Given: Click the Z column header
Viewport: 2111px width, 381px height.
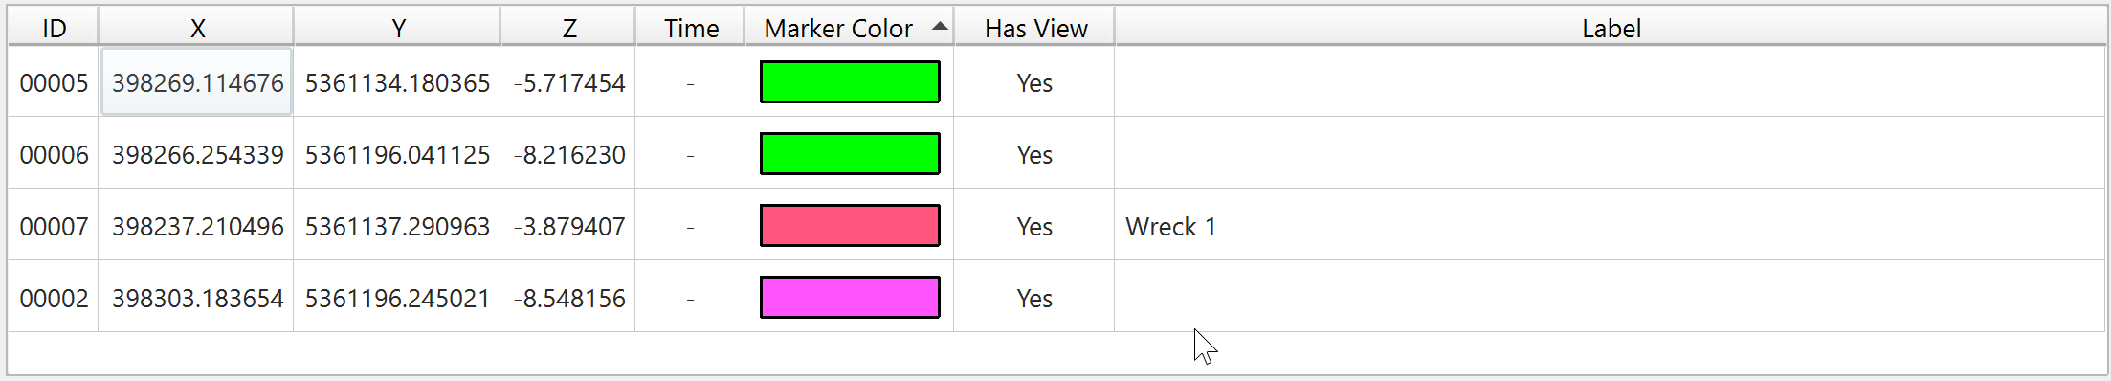Looking at the screenshot, I should click(x=568, y=28).
